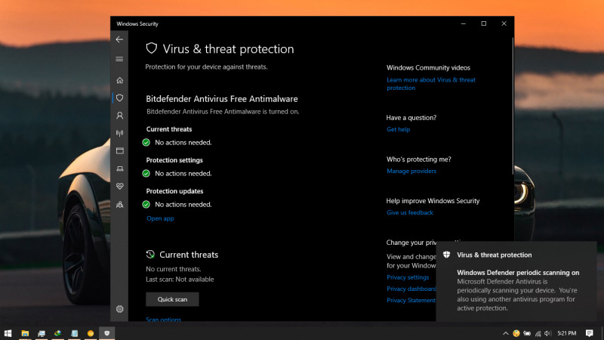This screenshot has height=340, width=604.
Task: Open Device security laptop icon
Action: (x=120, y=168)
